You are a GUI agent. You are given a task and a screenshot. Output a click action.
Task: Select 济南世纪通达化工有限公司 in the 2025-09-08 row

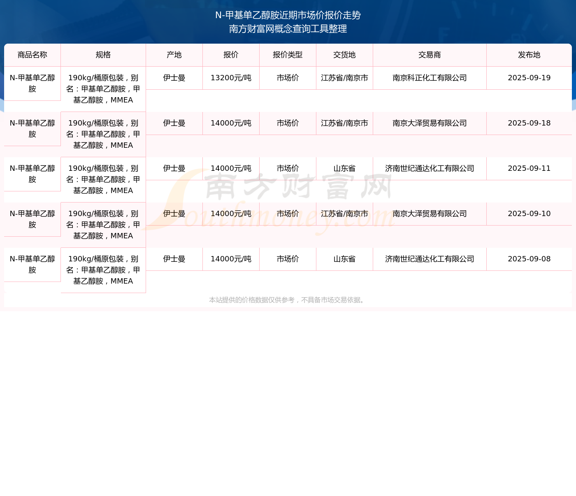[x=430, y=259]
